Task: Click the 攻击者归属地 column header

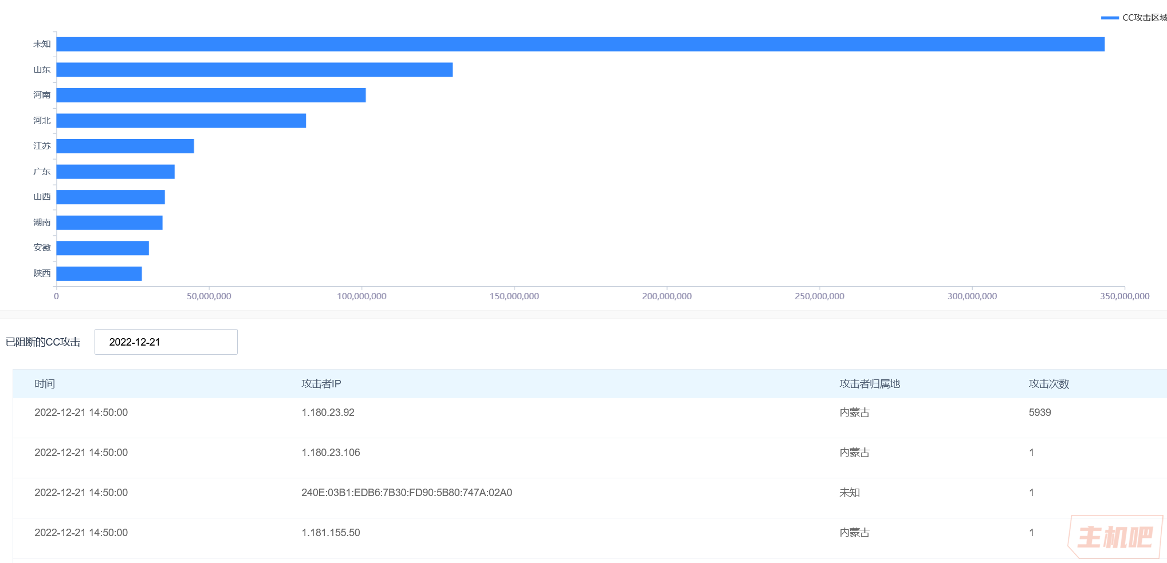Action: [870, 384]
